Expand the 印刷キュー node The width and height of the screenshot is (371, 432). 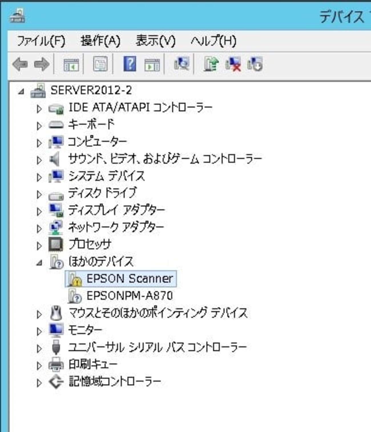click(x=39, y=365)
